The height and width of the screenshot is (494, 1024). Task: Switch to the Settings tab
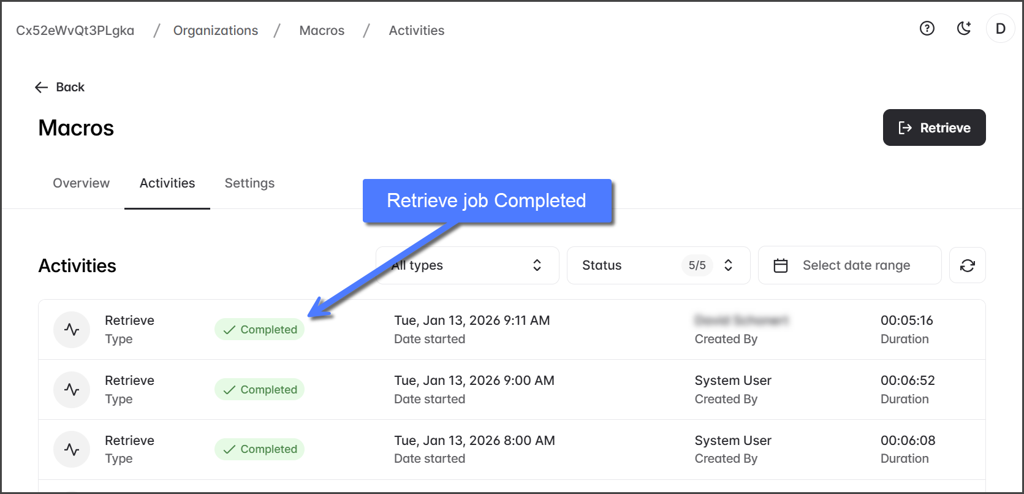tap(249, 183)
